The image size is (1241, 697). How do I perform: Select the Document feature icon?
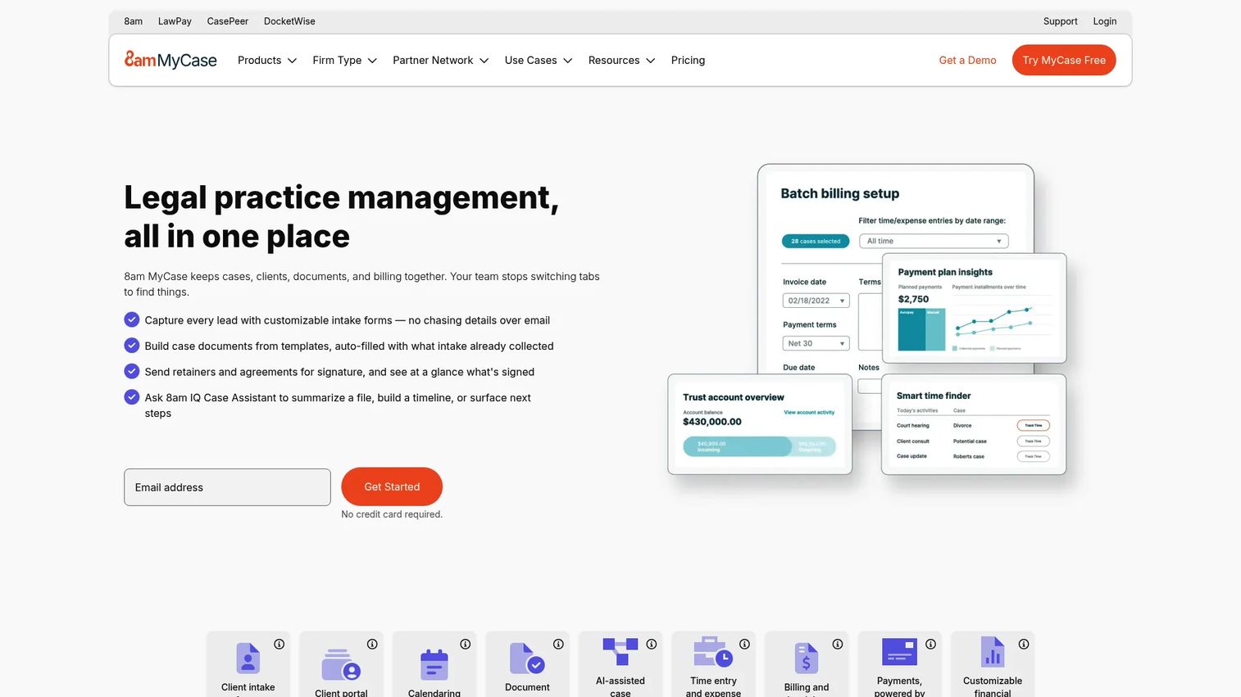point(527,658)
